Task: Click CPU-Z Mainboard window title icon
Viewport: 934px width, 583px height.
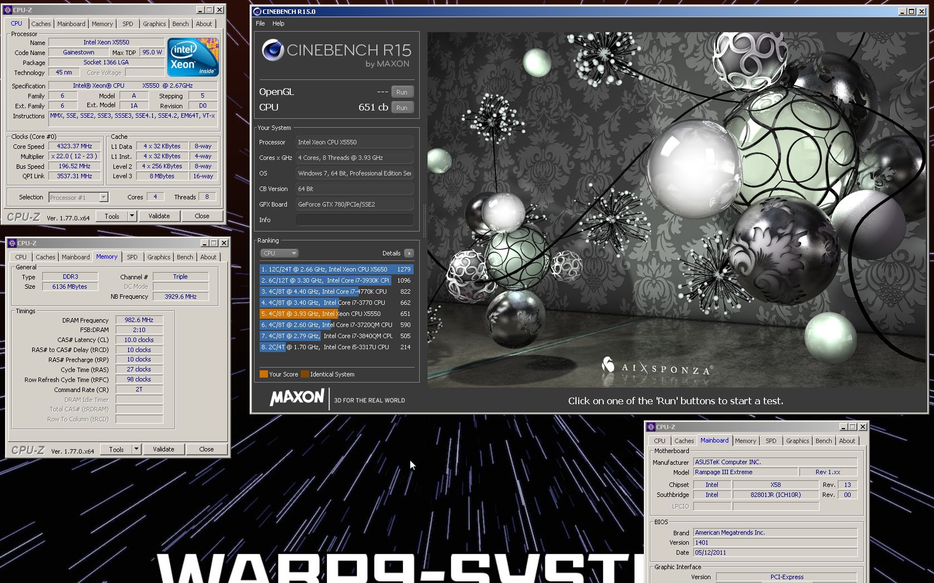Action: point(651,427)
